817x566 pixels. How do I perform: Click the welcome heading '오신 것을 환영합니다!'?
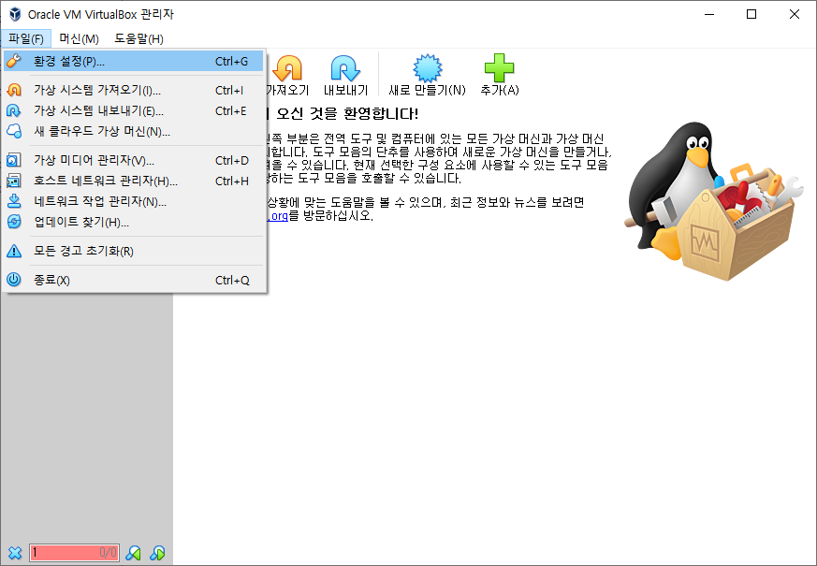pyautogui.click(x=347, y=113)
